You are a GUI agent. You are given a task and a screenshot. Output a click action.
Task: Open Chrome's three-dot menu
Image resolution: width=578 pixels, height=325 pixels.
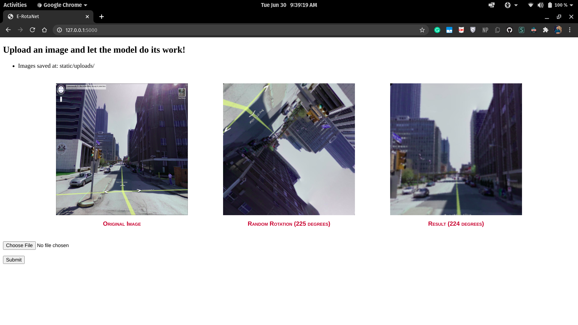tap(570, 30)
